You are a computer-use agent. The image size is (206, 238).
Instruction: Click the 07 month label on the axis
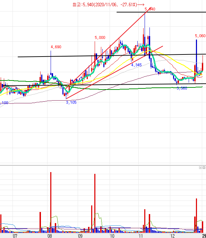(15, 236)
